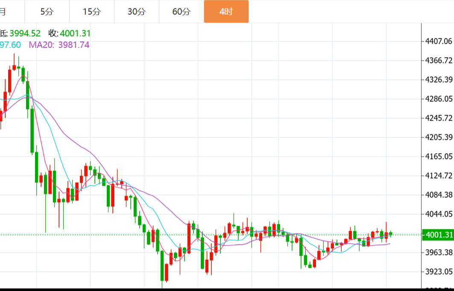Click the 4286.05 price axis label
Screen dimensions: 454x291
click(x=439, y=99)
